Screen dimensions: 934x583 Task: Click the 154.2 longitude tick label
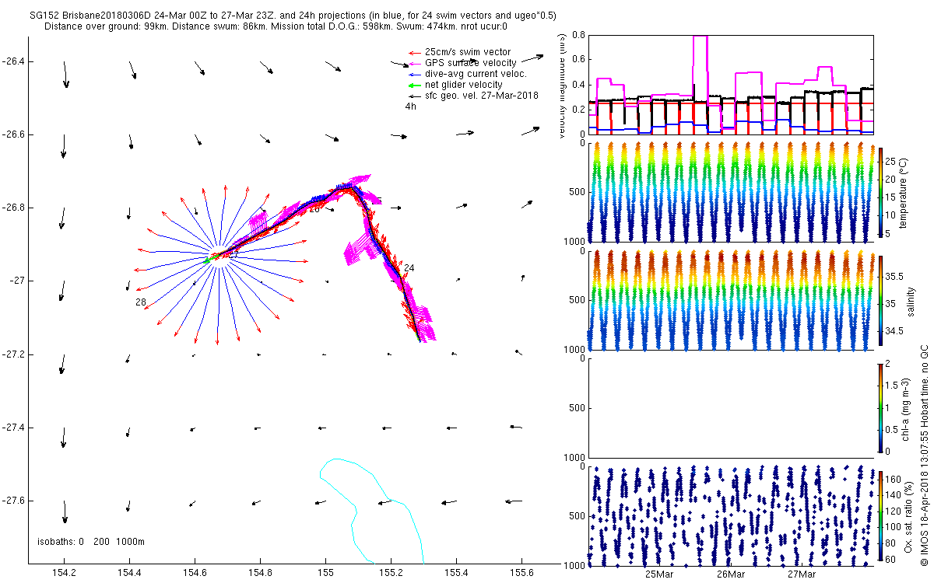click(x=64, y=574)
